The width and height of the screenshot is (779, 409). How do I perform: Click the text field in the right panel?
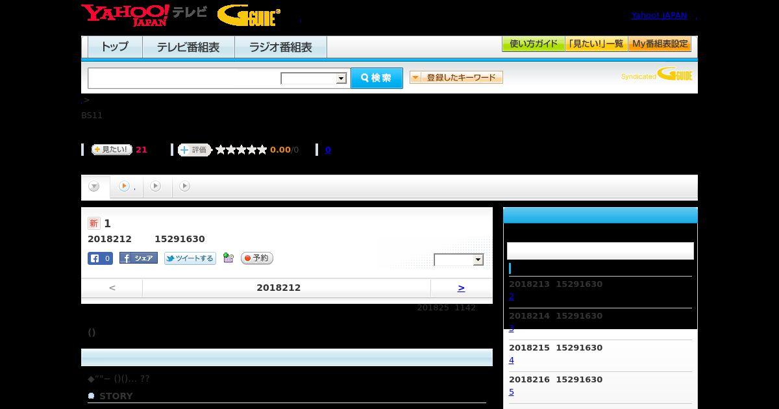[x=600, y=251]
